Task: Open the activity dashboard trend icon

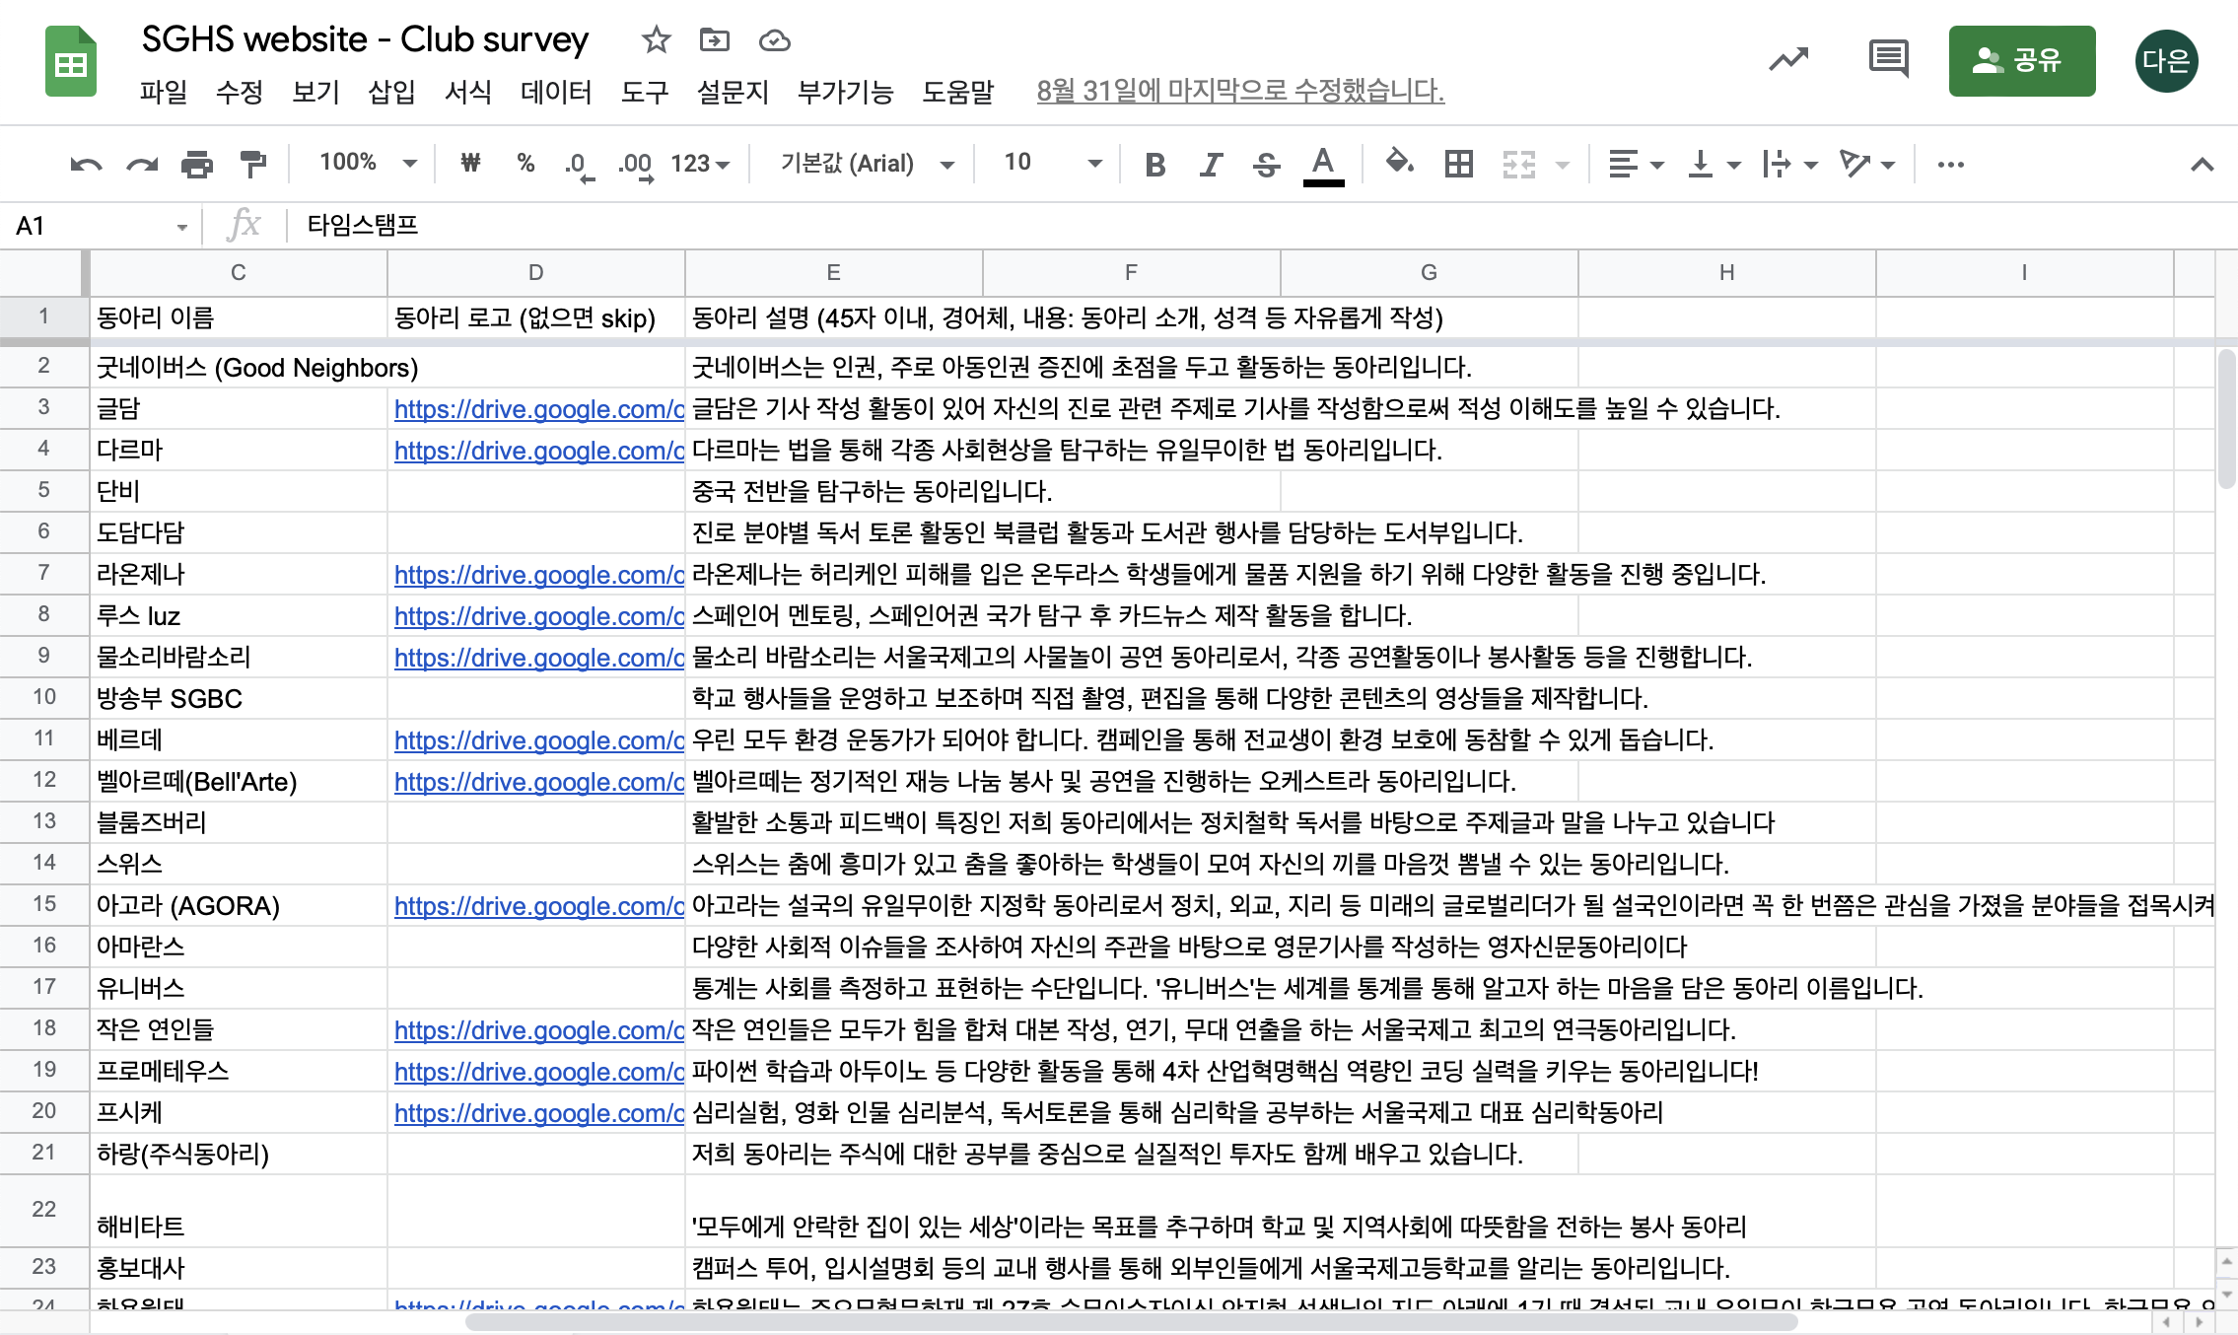Action: point(1787,60)
